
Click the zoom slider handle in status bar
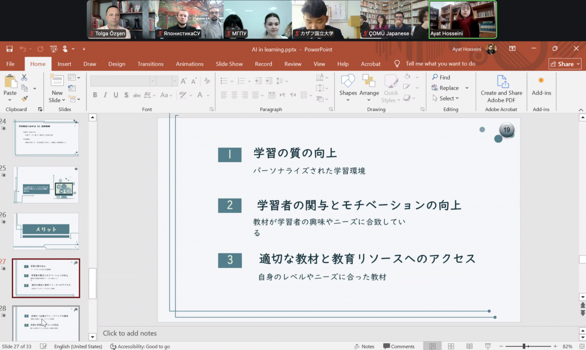coord(524,346)
